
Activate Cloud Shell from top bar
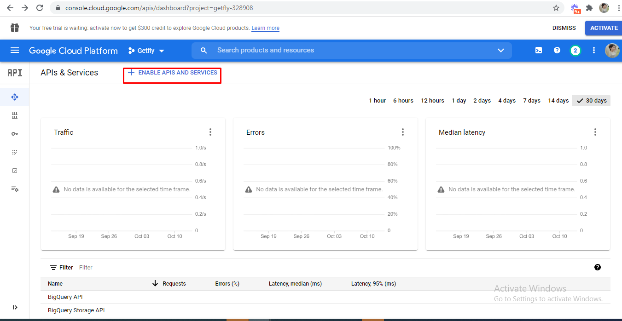tap(538, 51)
